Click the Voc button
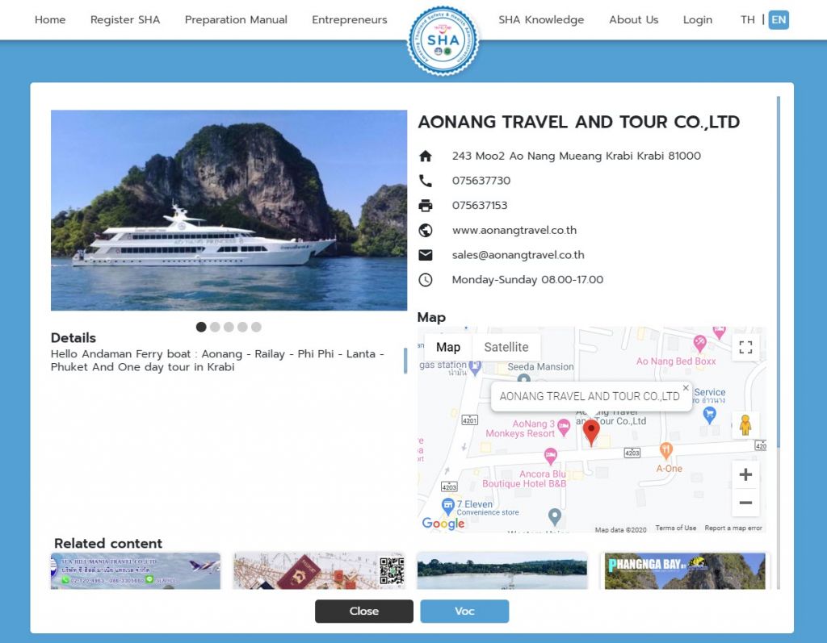This screenshot has height=643, width=827. pyautogui.click(x=464, y=611)
